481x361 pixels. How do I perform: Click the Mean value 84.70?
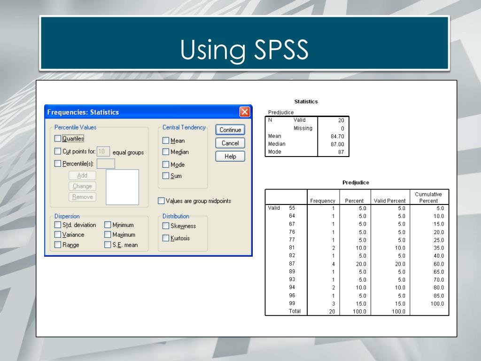click(x=337, y=136)
